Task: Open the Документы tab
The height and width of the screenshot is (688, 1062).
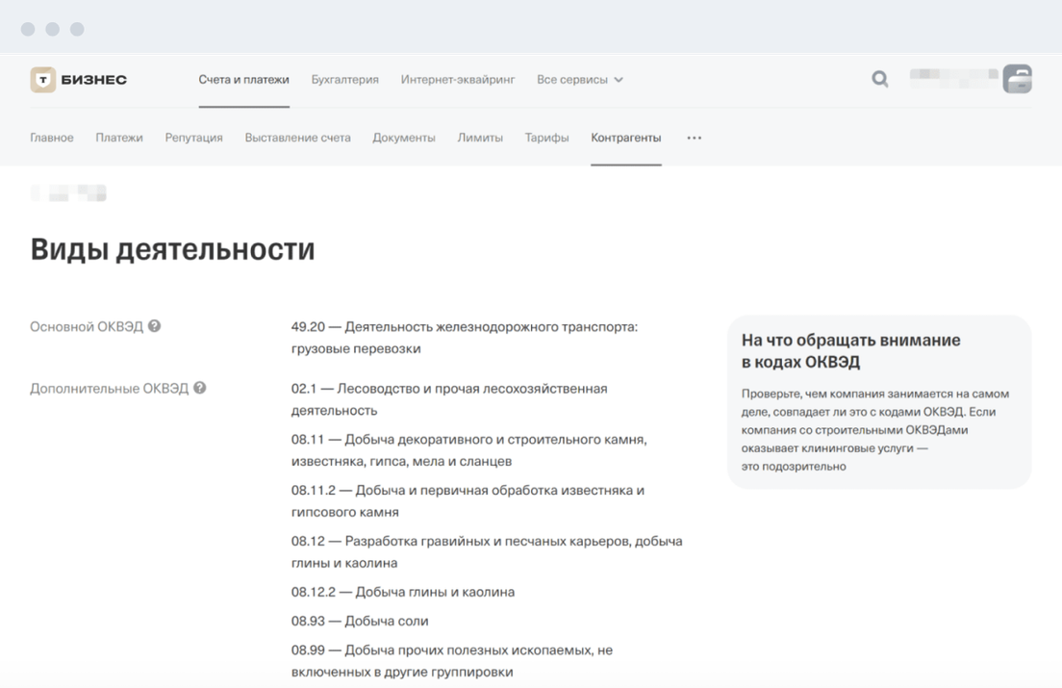Action: 404,138
